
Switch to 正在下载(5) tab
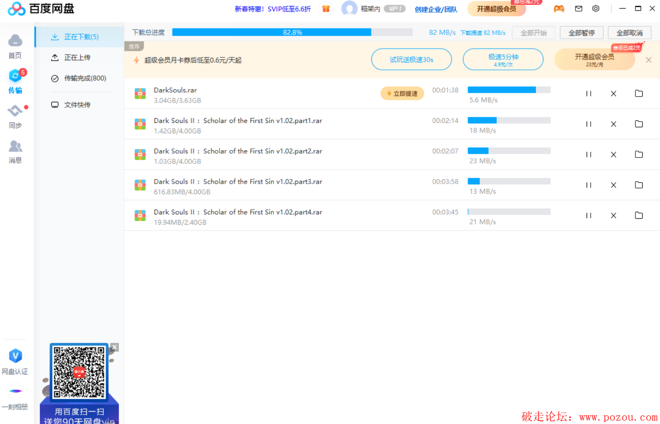[79, 37]
